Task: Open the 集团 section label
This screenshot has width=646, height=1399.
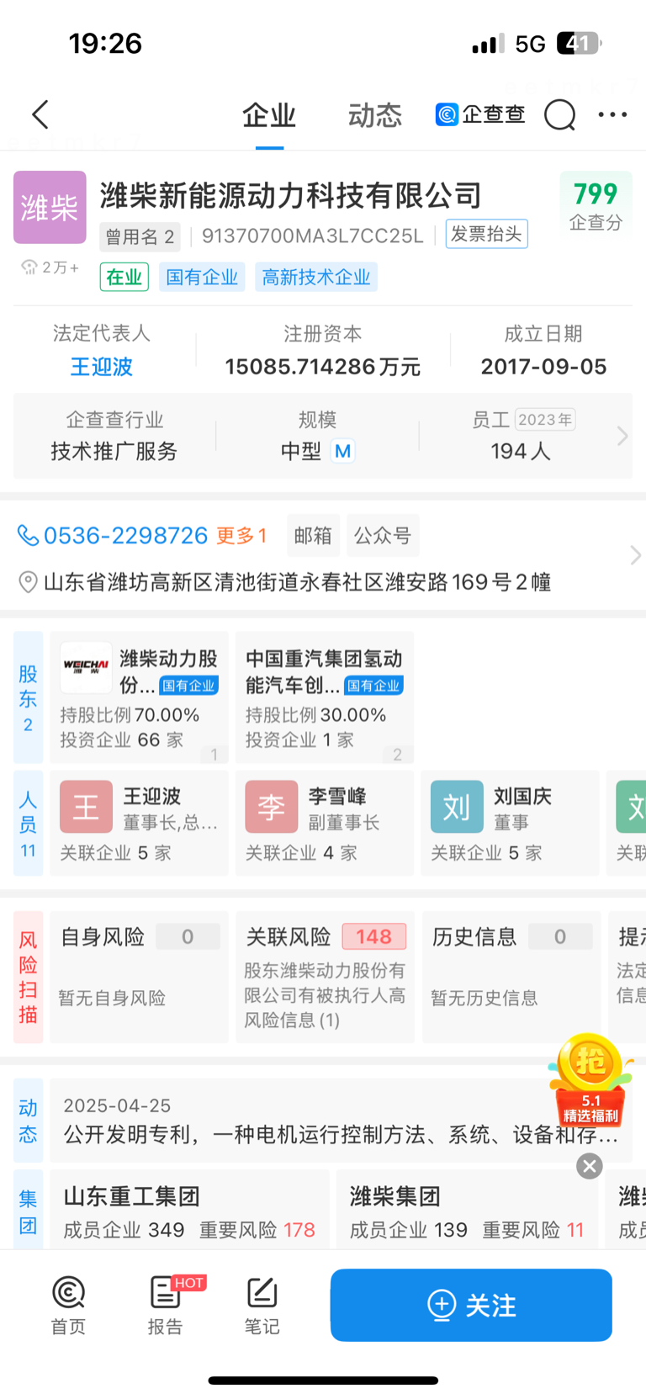Action: click(28, 1211)
